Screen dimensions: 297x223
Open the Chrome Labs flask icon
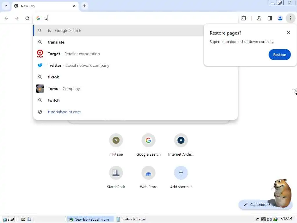pyautogui.click(x=259, y=18)
